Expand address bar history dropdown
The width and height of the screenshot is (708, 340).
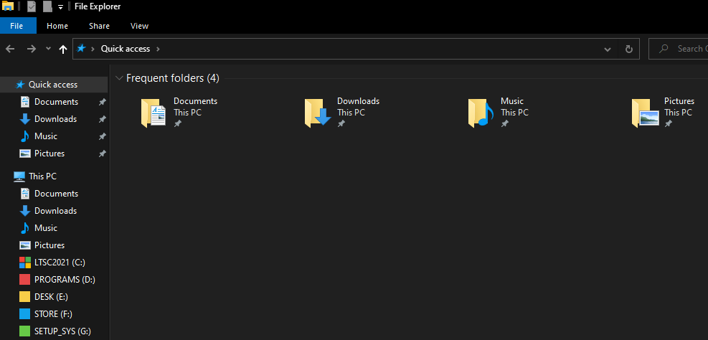click(x=608, y=49)
